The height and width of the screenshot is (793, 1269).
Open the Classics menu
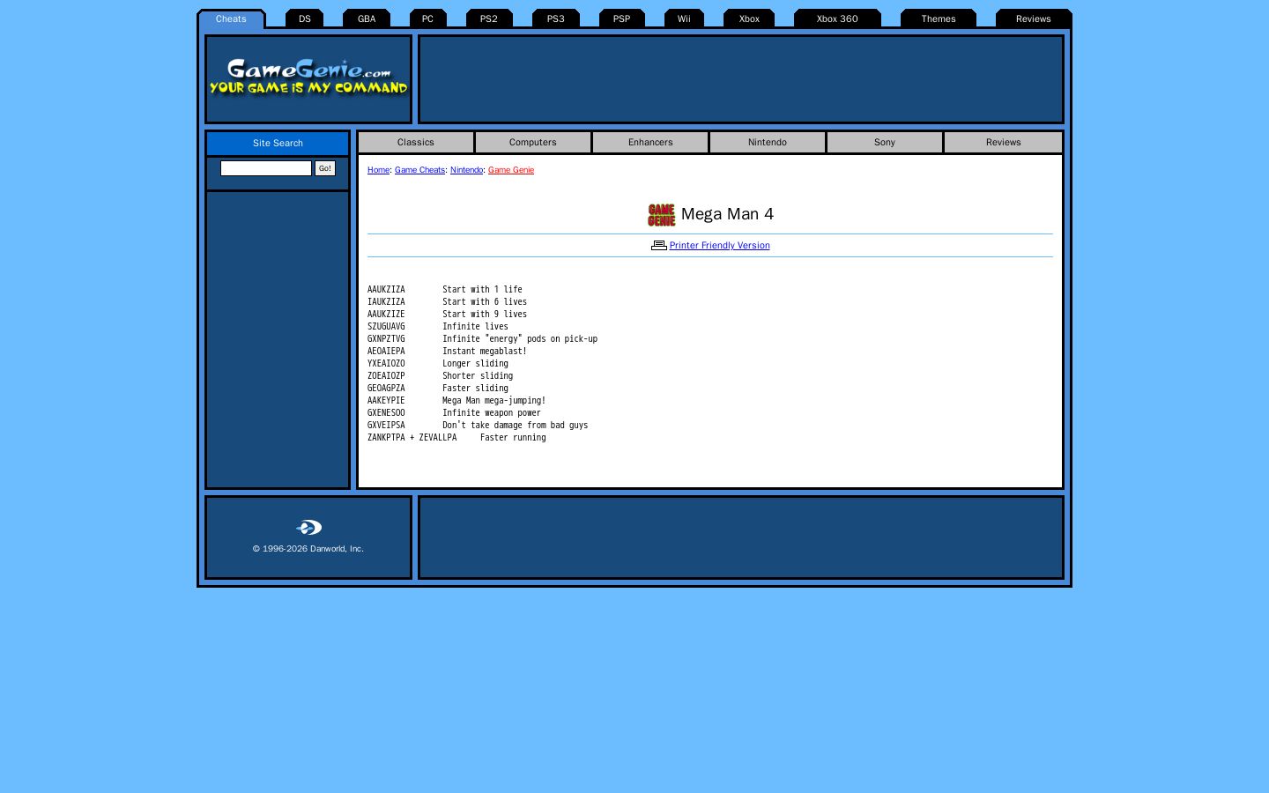coord(416,143)
